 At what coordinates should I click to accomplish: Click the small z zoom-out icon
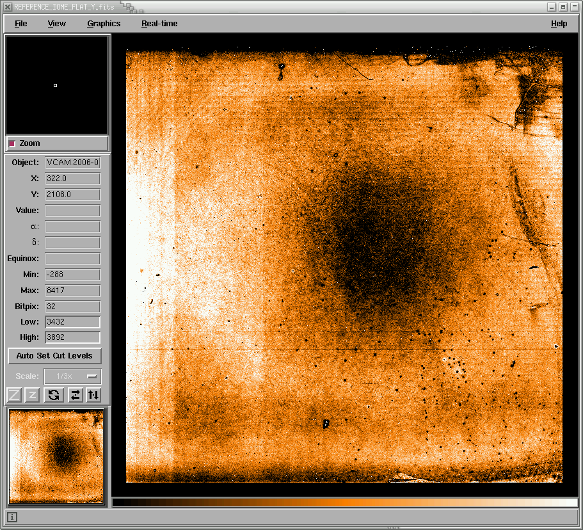[x=32, y=395]
